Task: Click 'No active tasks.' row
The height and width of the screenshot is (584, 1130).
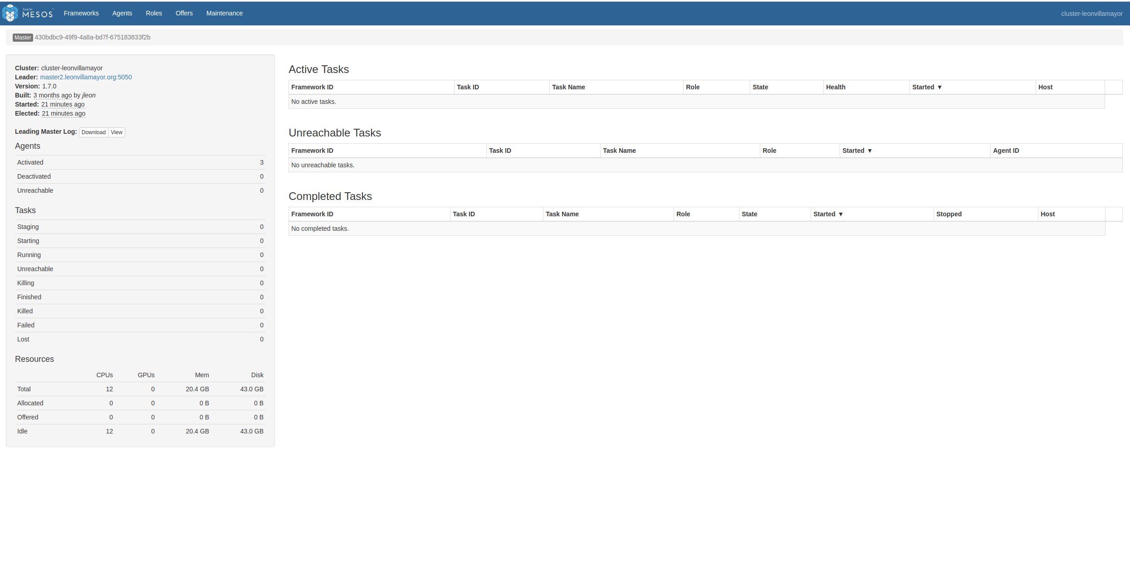Action: click(x=696, y=102)
